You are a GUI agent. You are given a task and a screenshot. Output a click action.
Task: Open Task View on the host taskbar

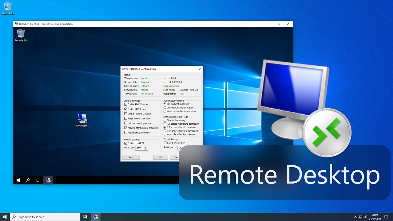pos(85,217)
